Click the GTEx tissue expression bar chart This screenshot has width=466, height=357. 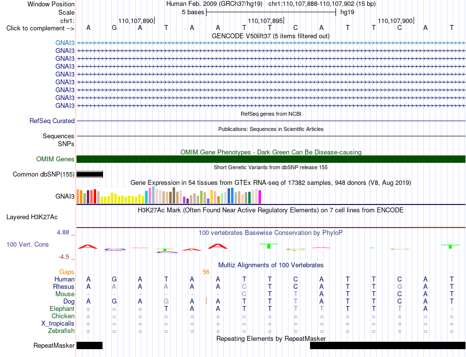pyautogui.click(x=169, y=195)
